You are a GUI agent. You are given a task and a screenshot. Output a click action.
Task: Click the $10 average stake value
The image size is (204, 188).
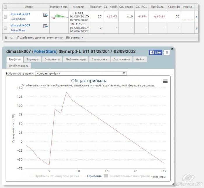[x=130, y=17]
